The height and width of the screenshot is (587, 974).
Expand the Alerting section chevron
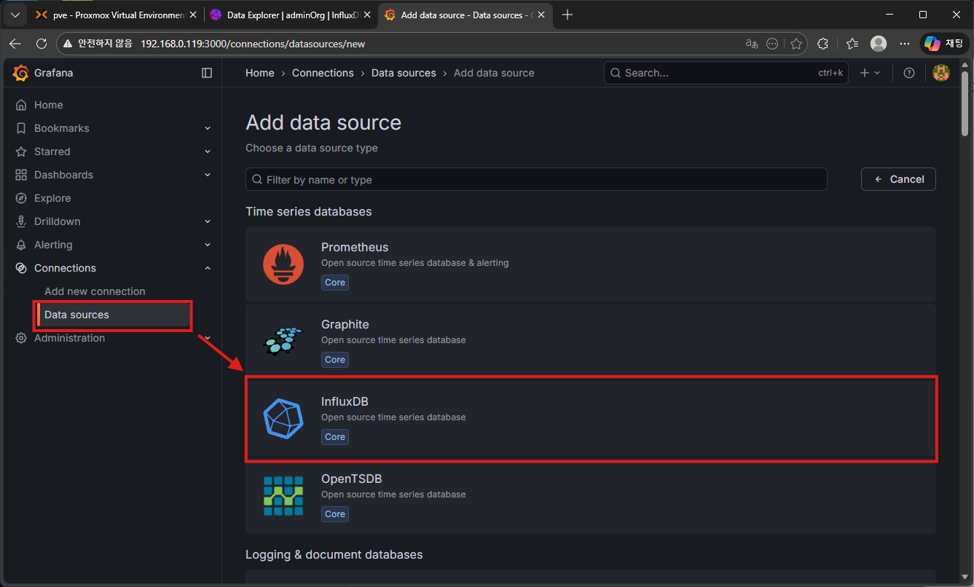[x=208, y=245]
